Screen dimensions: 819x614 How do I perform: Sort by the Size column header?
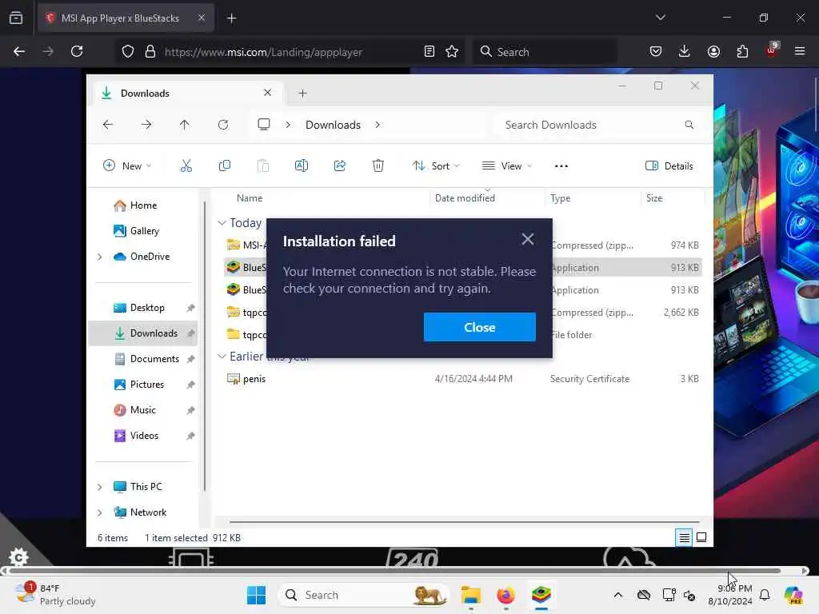tap(673, 198)
